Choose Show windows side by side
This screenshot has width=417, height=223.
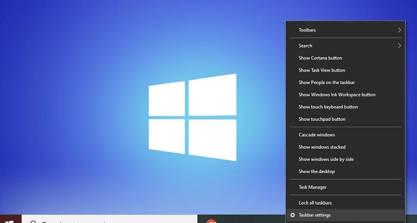[346, 159]
